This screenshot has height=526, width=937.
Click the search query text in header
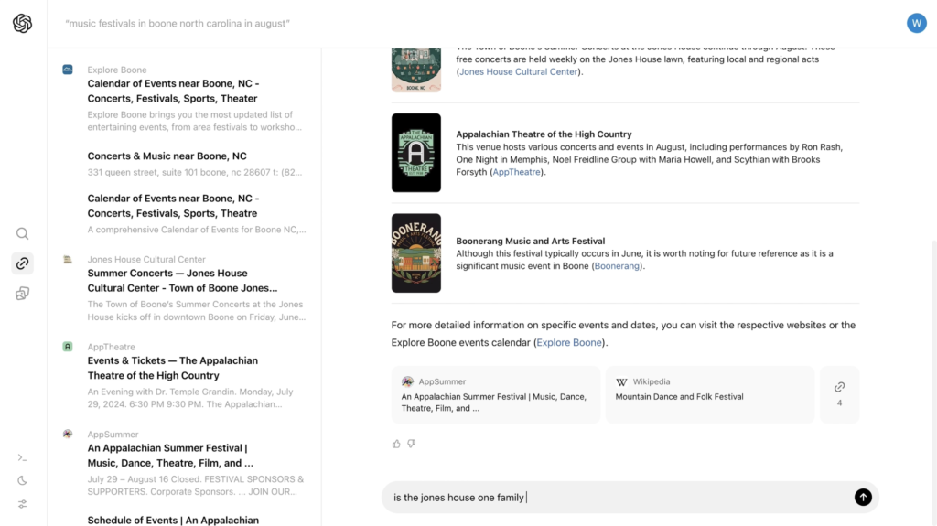tap(178, 23)
